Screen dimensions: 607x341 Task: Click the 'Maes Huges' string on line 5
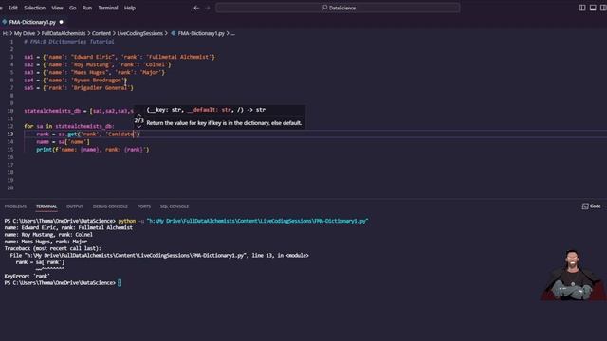(89, 72)
